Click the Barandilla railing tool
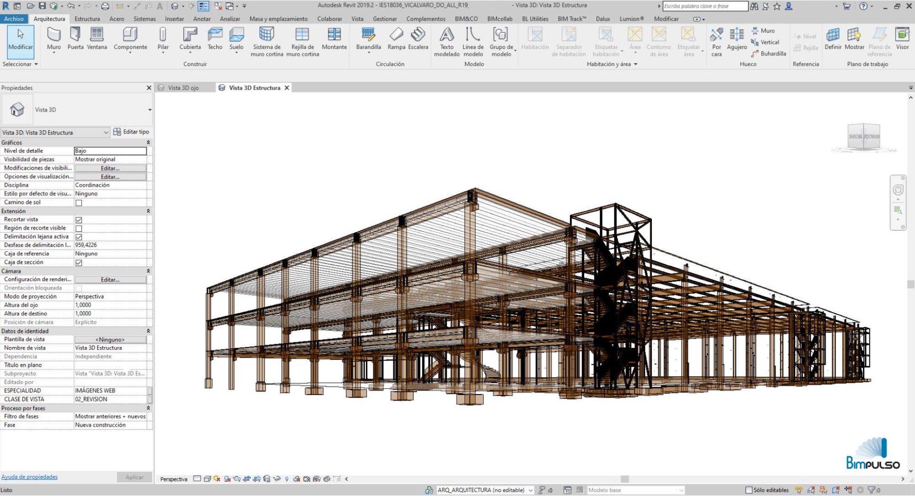This screenshot has width=915, height=496. (369, 39)
